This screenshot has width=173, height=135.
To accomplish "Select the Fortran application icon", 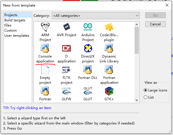I will (109, 69).
